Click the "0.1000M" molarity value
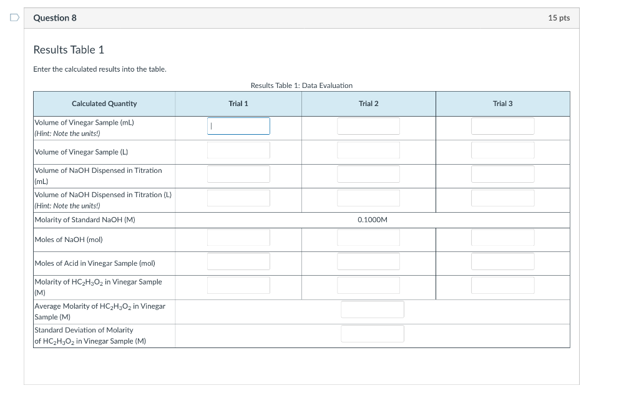 (373, 220)
